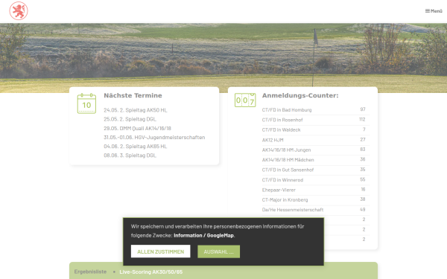Select CT/FD in Gut Sansenhof row

click(x=316, y=170)
